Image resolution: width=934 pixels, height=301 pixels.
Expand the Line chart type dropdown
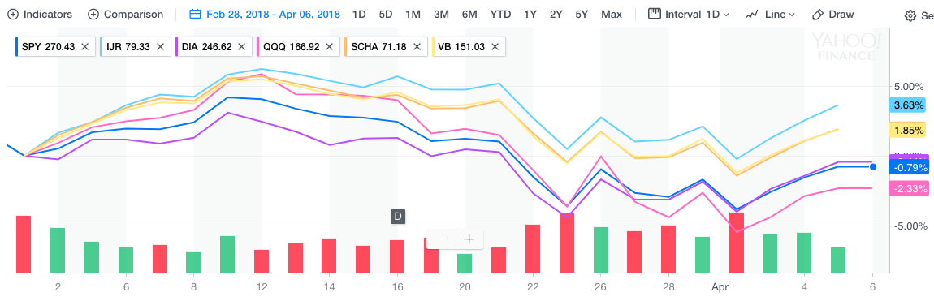click(770, 15)
